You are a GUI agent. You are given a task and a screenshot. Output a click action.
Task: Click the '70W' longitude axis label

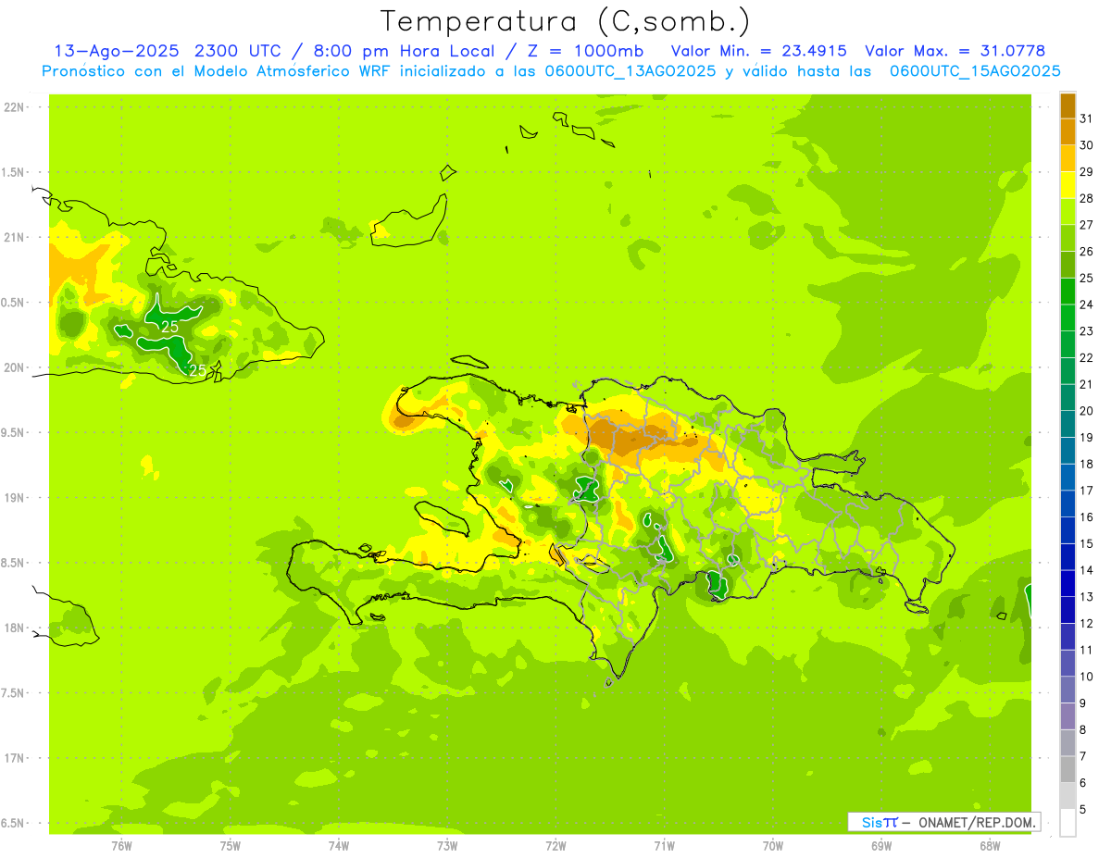click(x=773, y=846)
